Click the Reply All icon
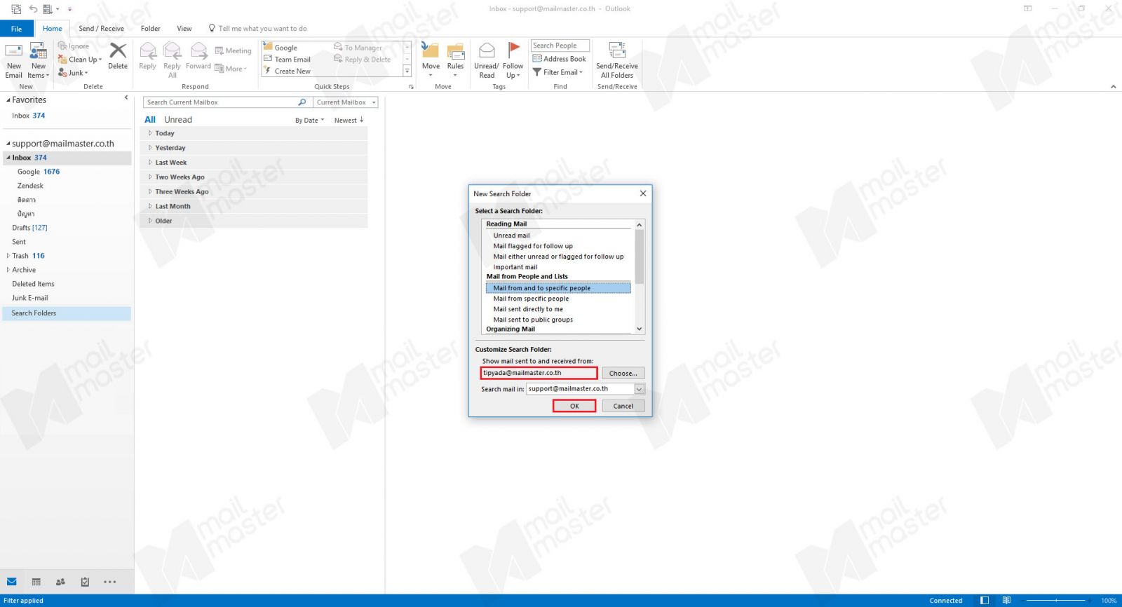1122x607 pixels. [172, 60]
